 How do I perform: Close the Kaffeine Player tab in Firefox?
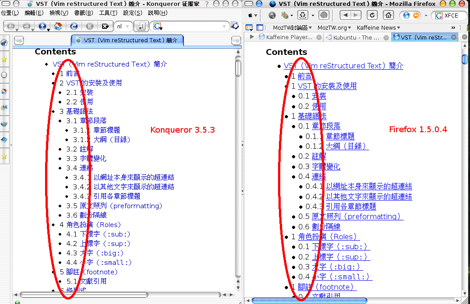pos(319,37)
